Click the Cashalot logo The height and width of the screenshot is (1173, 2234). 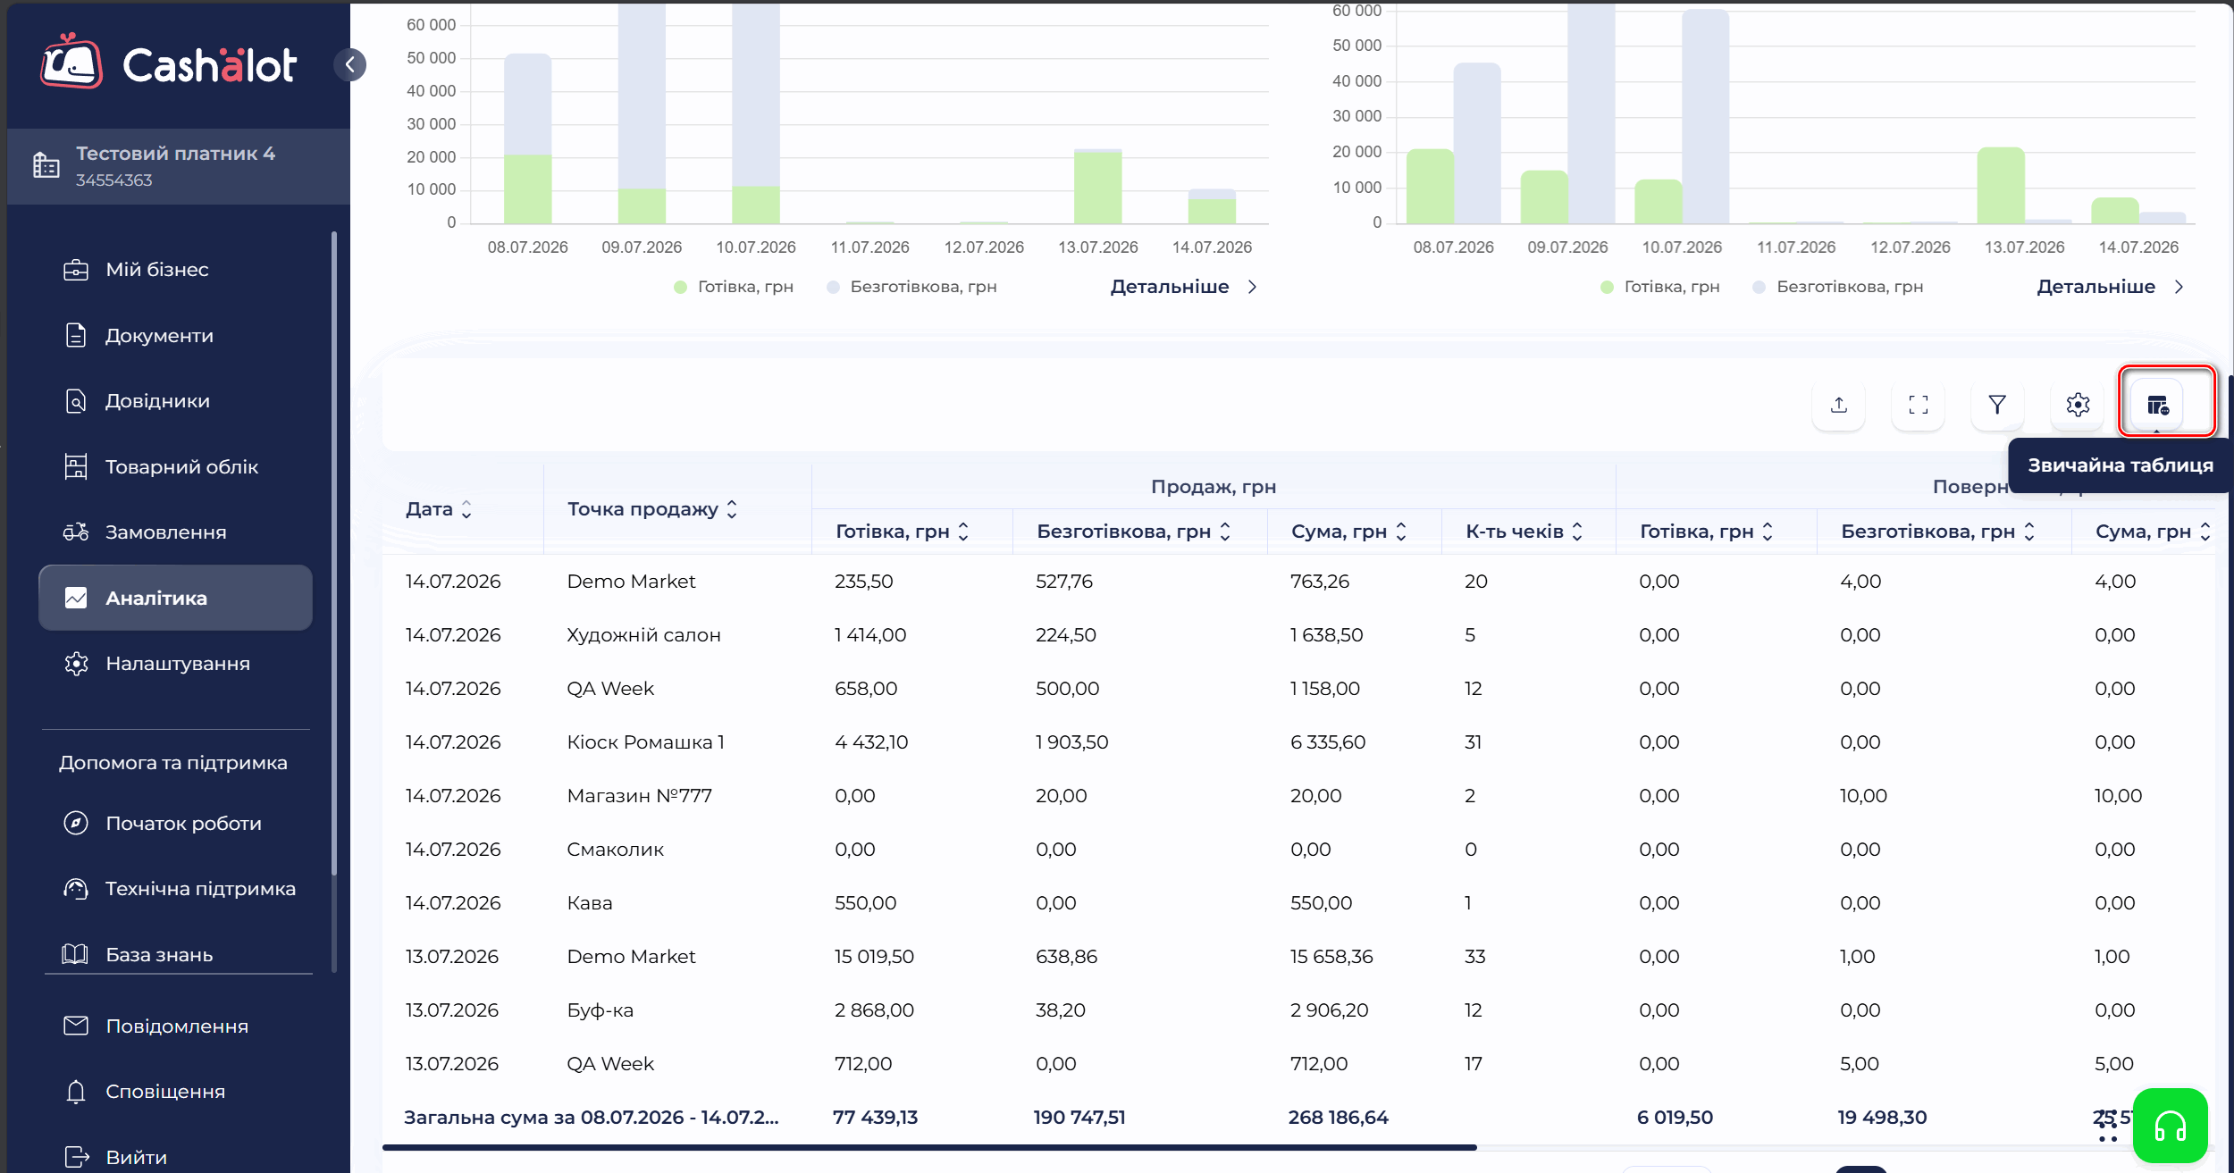pos(168,63)
